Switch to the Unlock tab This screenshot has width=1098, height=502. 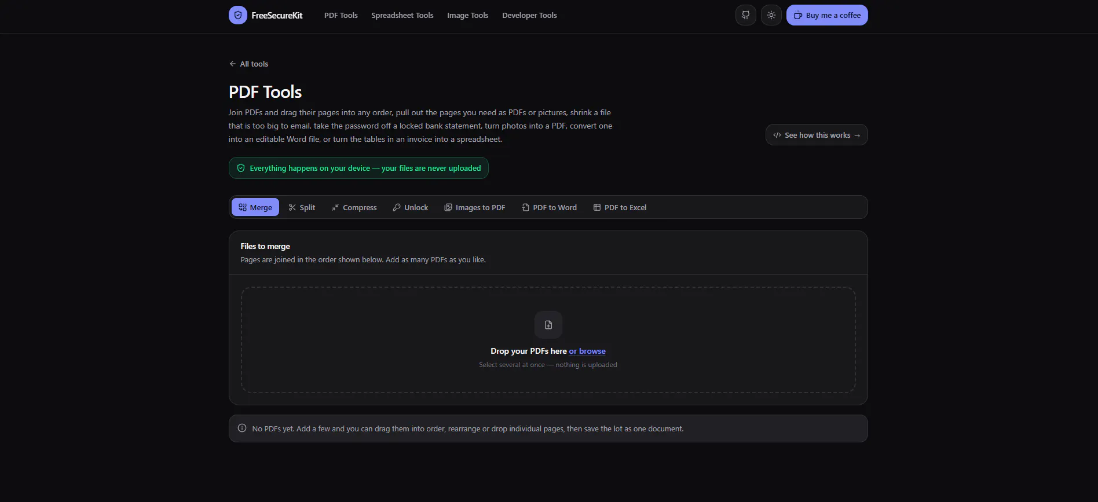point(411,207)
